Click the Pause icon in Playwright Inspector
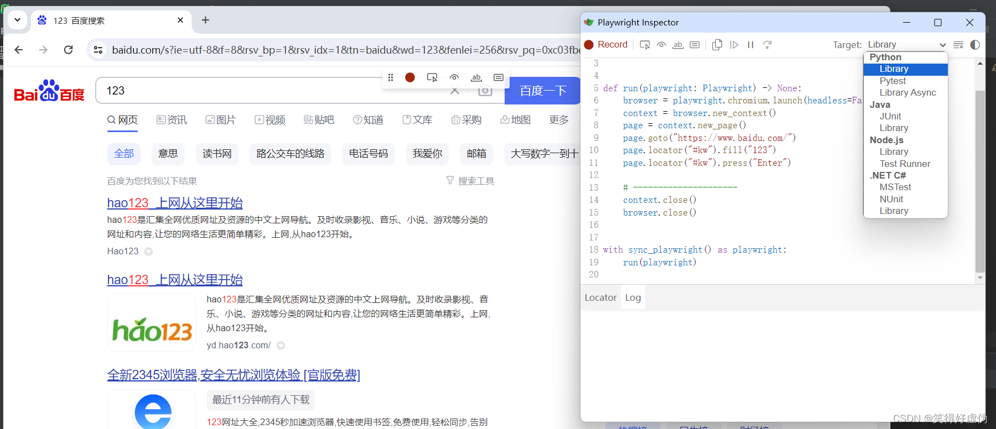 pos(751,45)
